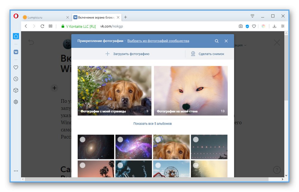This screenshot has height=192, width=299.
Task: Open extensions cube in the sidebar
Action: point(16,90)
